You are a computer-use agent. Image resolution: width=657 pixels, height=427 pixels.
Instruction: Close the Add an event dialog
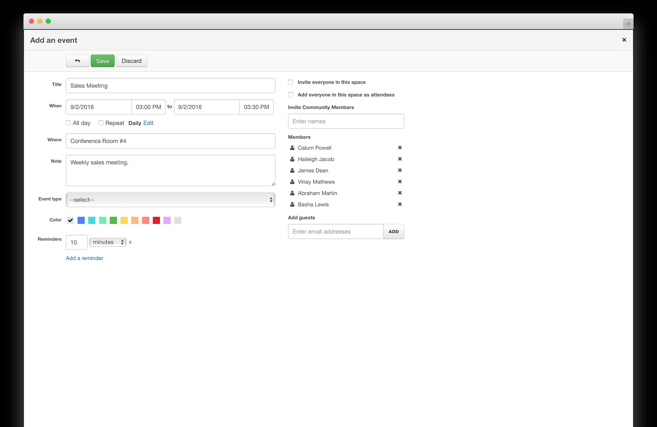point(624,40)
